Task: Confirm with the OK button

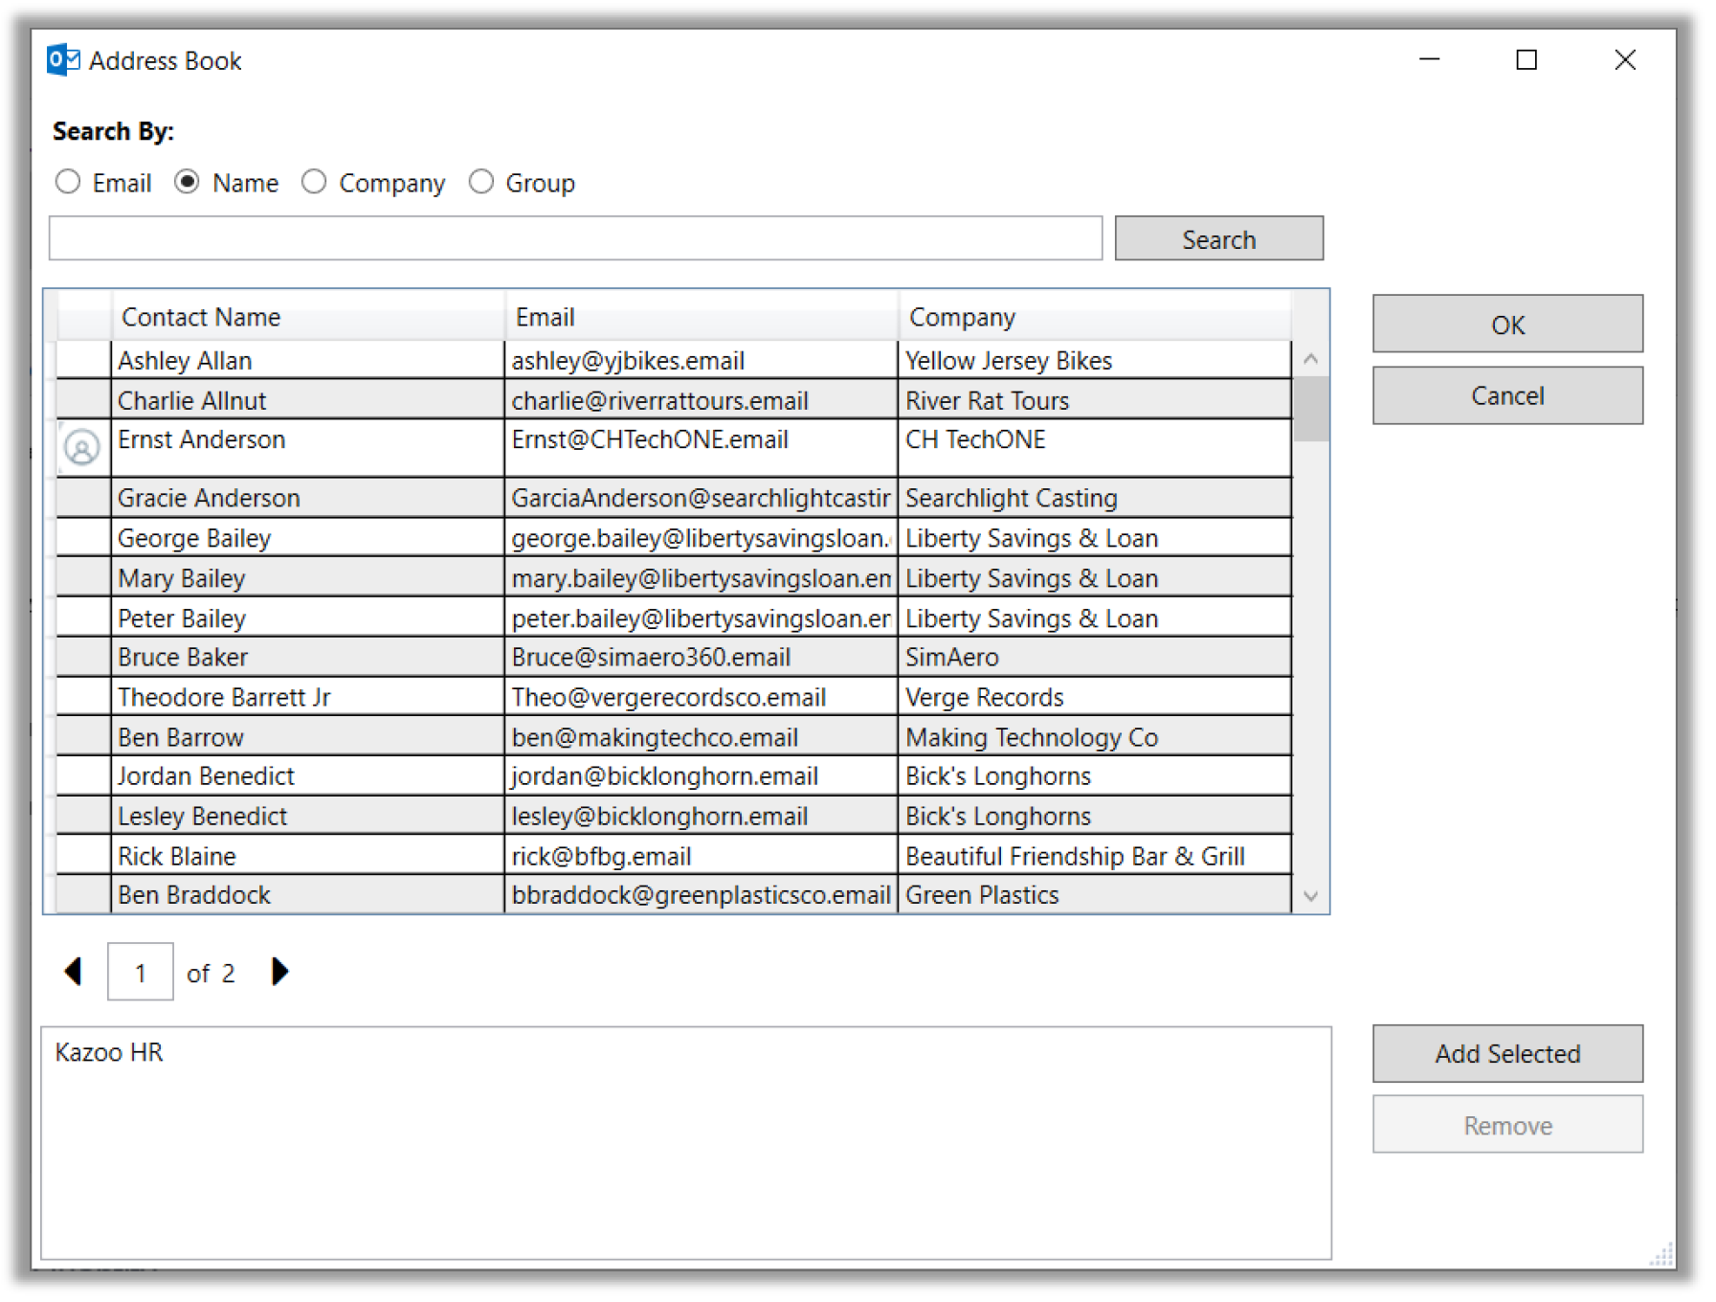Action: tap(1507, 325)
